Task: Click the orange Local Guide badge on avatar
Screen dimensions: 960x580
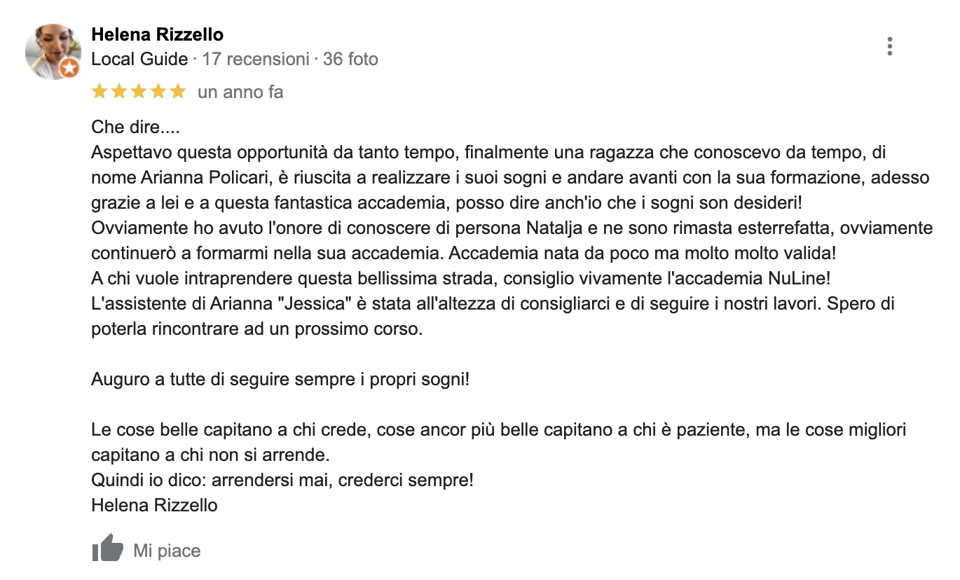Action: coord(69,68)
